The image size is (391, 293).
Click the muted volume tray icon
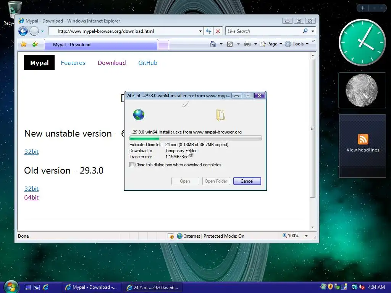coord(362,287)
